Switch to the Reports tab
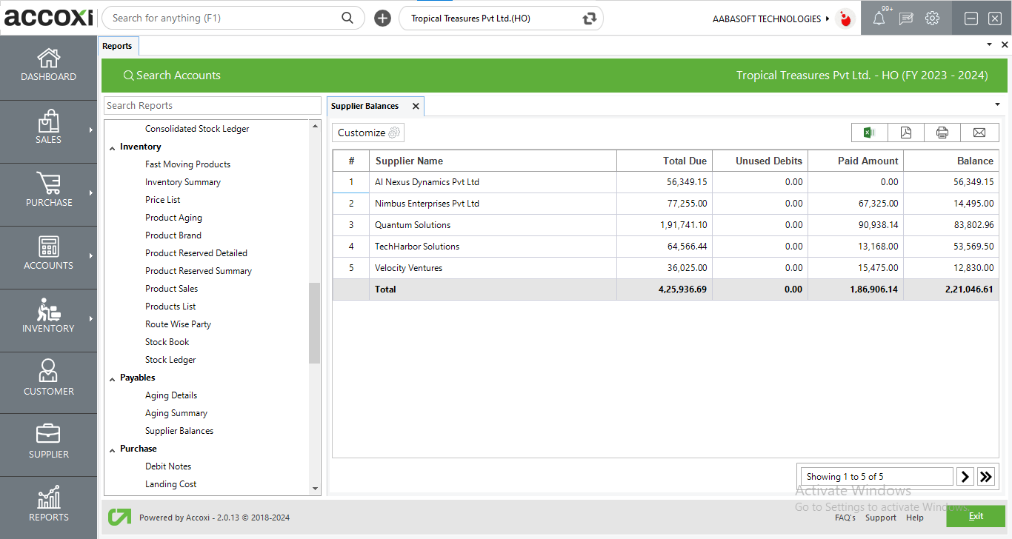Viewport: 1012px width, 539px height. click(x=118, y=45)
